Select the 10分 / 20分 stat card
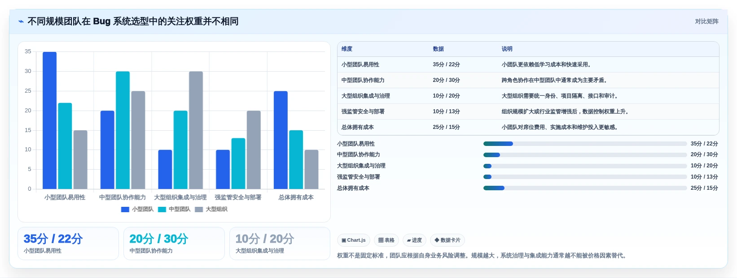Viewport: 737px width, 278px height. point(280,244)
